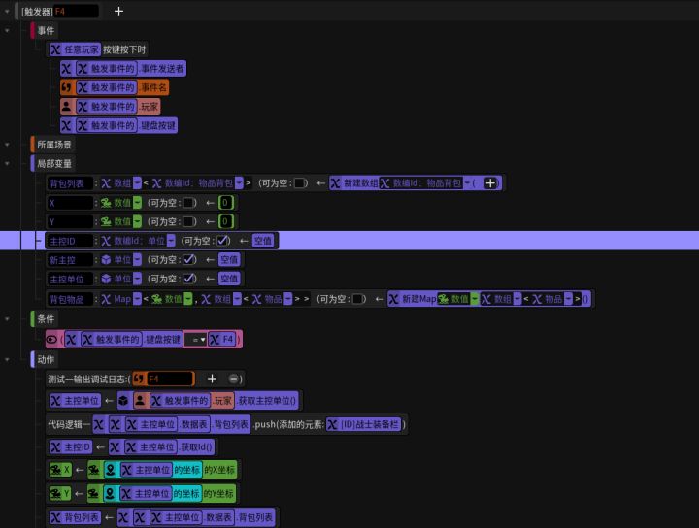The image size is (699, 528).
Task: Uncheck 可为空 checkbox for 主控单位
Action: click(x=189, y=279)
